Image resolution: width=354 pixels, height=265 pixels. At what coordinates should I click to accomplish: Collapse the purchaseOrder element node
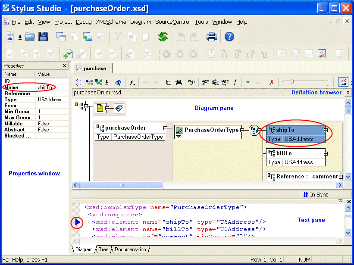pos(165,128)
